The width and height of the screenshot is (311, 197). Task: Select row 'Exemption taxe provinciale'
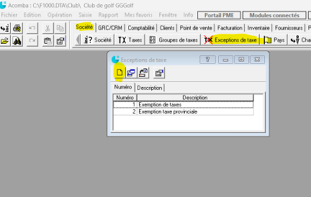click(x=183, y=112)
